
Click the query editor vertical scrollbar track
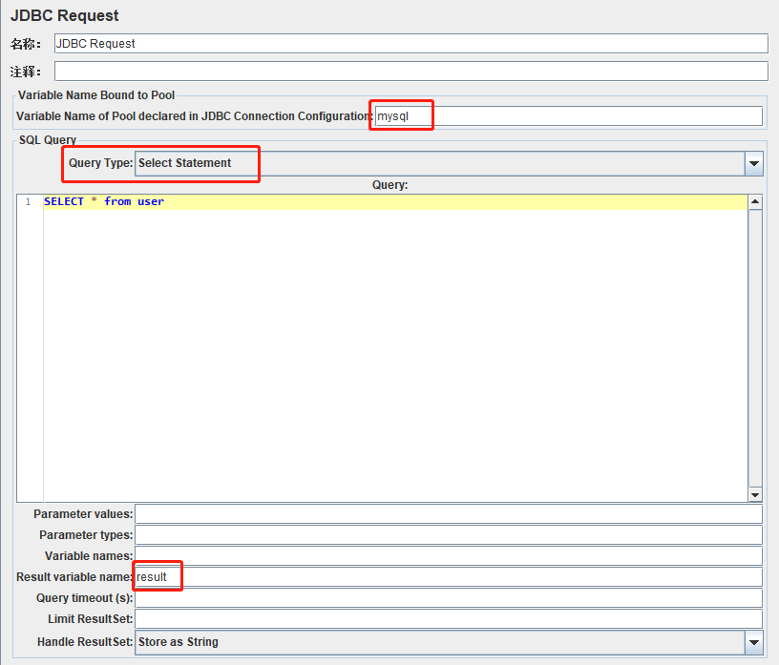coord(755,348)
